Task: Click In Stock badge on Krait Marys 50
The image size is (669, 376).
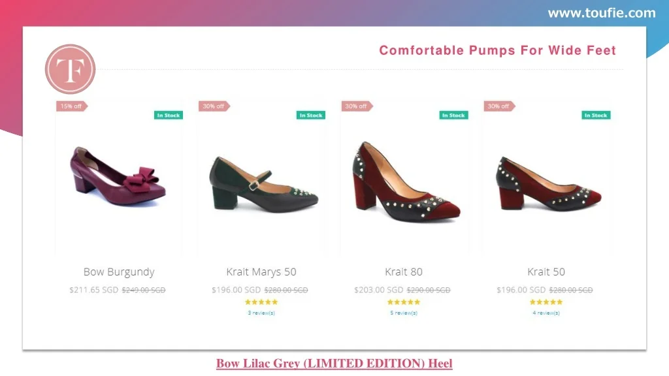Action: (311, 116)
